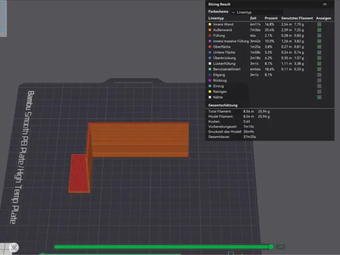Click the green Benutzerdefiniert color swatch
Viewport: 340px width, 255px height.
point(210,69)
